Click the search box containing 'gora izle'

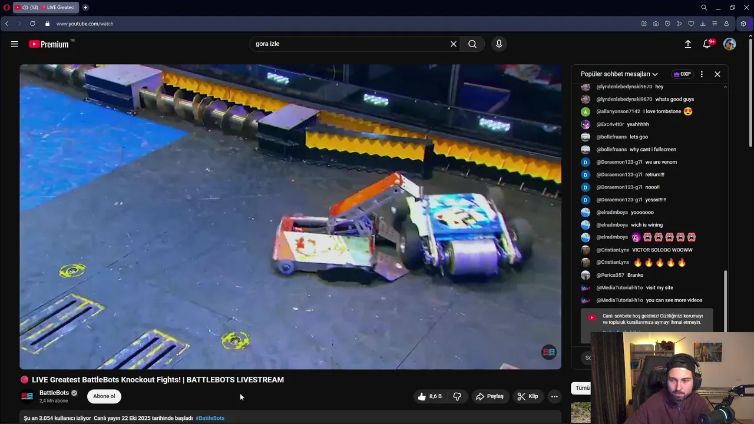(x=350, y=44)
